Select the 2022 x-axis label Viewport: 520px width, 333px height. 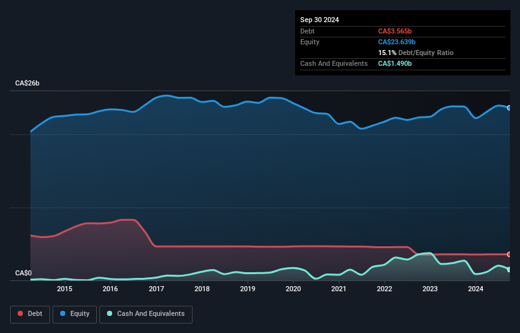(x=384, y=289)
